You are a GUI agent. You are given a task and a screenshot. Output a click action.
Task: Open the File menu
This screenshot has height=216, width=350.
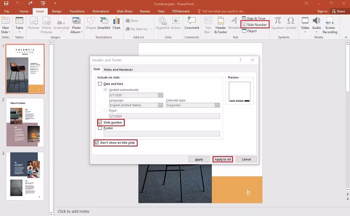pyautogui.click(x=7, y=11)
